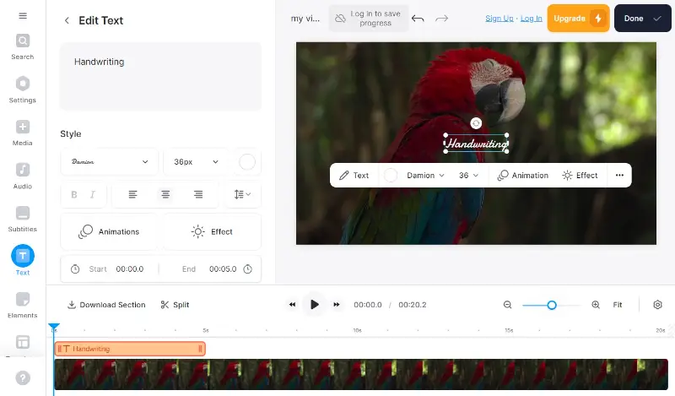The height and width of the screenshot is (396, 675).
Task: Open the 36 size dropdown in floating toolbar
Action: (x=468, y=176)
